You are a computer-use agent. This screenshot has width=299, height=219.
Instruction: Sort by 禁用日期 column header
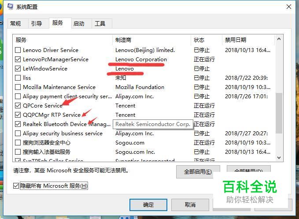pos(248,40)
